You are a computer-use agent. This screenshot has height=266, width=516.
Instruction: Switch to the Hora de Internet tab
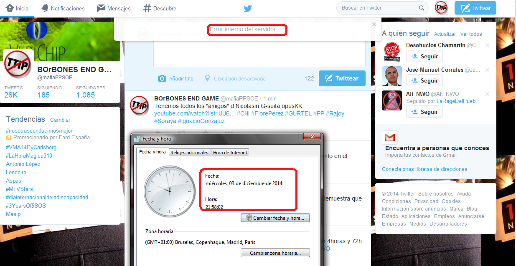(230, 153)
